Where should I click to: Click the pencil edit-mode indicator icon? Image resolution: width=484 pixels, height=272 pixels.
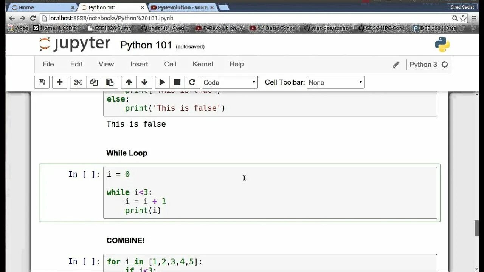tap(396, 65)
